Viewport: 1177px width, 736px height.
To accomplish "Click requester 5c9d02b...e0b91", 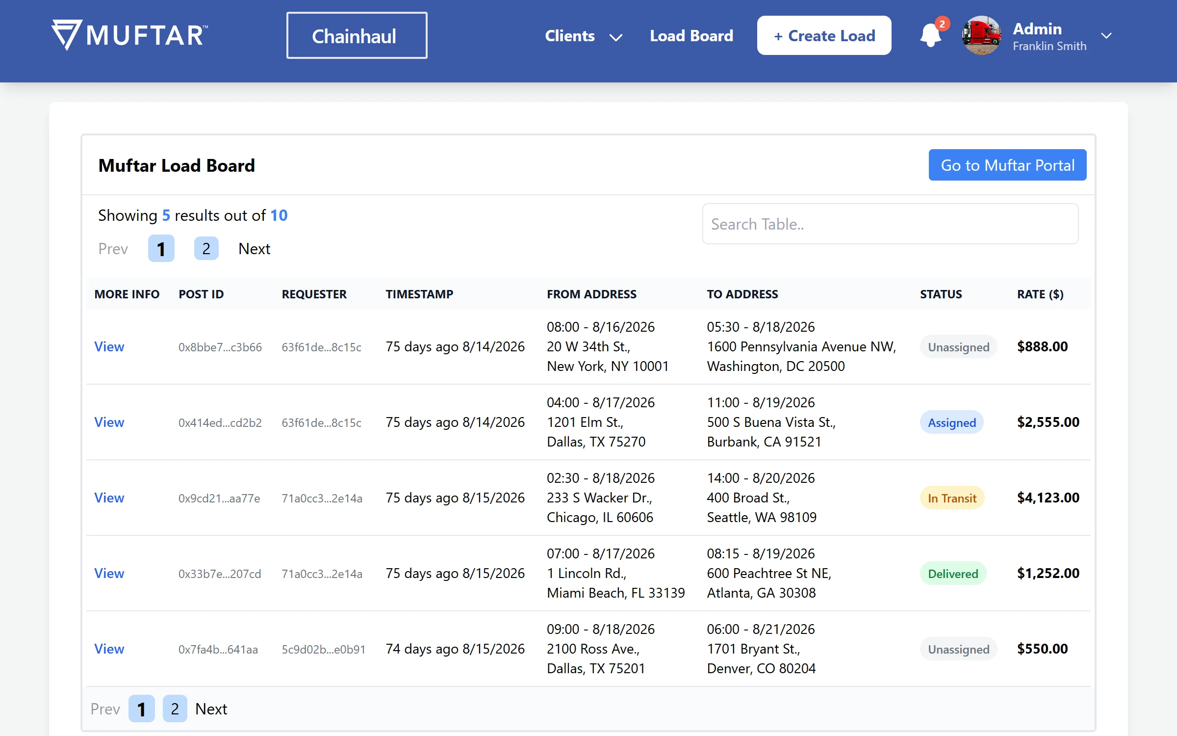I will tap(323, 649).
